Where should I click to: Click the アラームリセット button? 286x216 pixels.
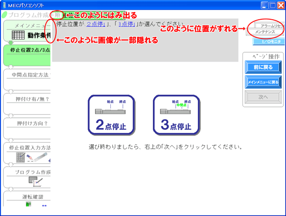(270, 26)
